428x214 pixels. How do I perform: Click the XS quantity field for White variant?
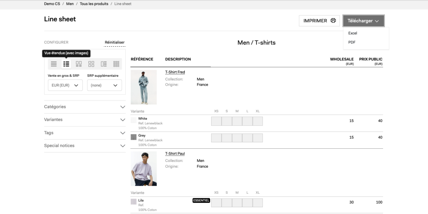(x=216, y=121)
